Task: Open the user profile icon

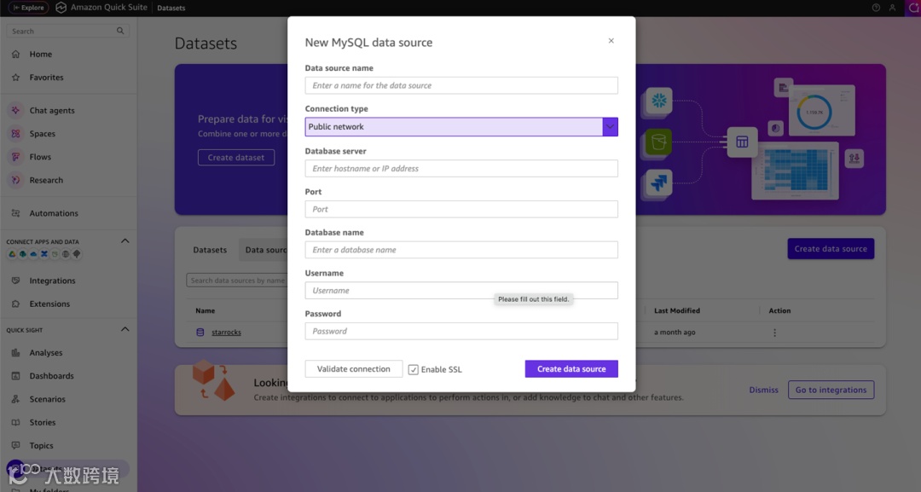Action: 892,8
